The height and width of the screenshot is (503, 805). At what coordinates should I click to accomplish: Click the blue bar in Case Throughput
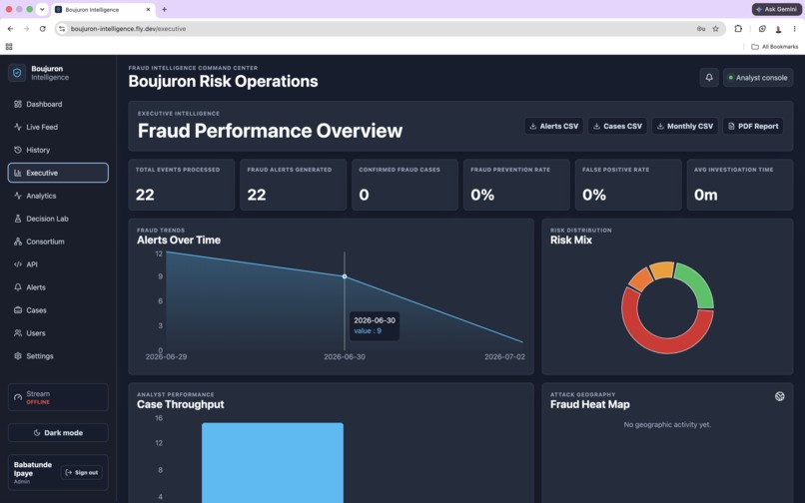click(273, 463)
